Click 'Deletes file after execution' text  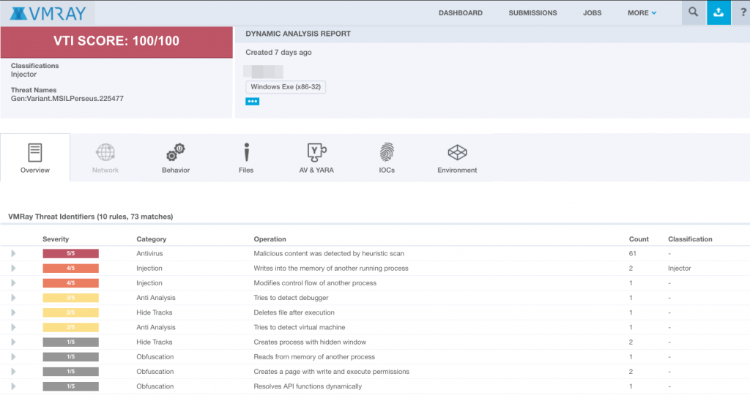point(294,312)
